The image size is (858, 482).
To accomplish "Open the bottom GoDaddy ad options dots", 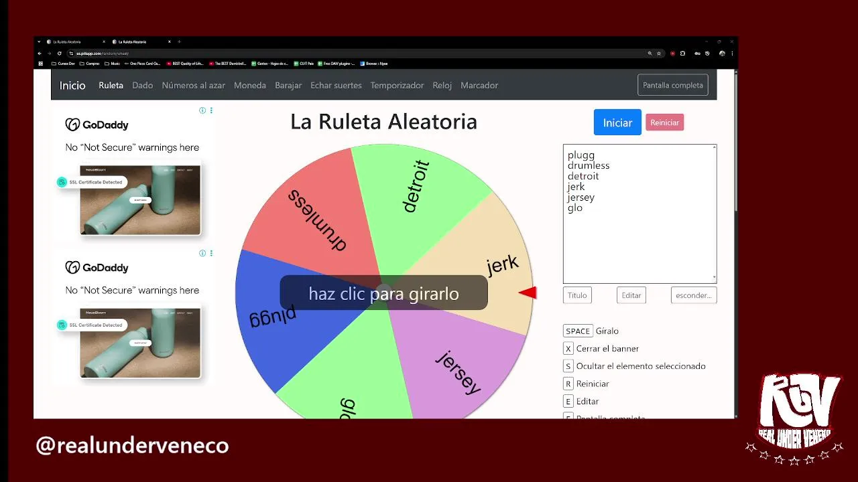I will tap(211, 253).
